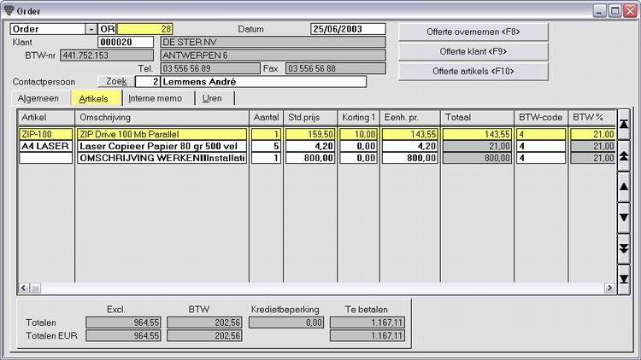Click the BTW-code column header
Screen dimensions: 641x360
[x=541, y=118]
